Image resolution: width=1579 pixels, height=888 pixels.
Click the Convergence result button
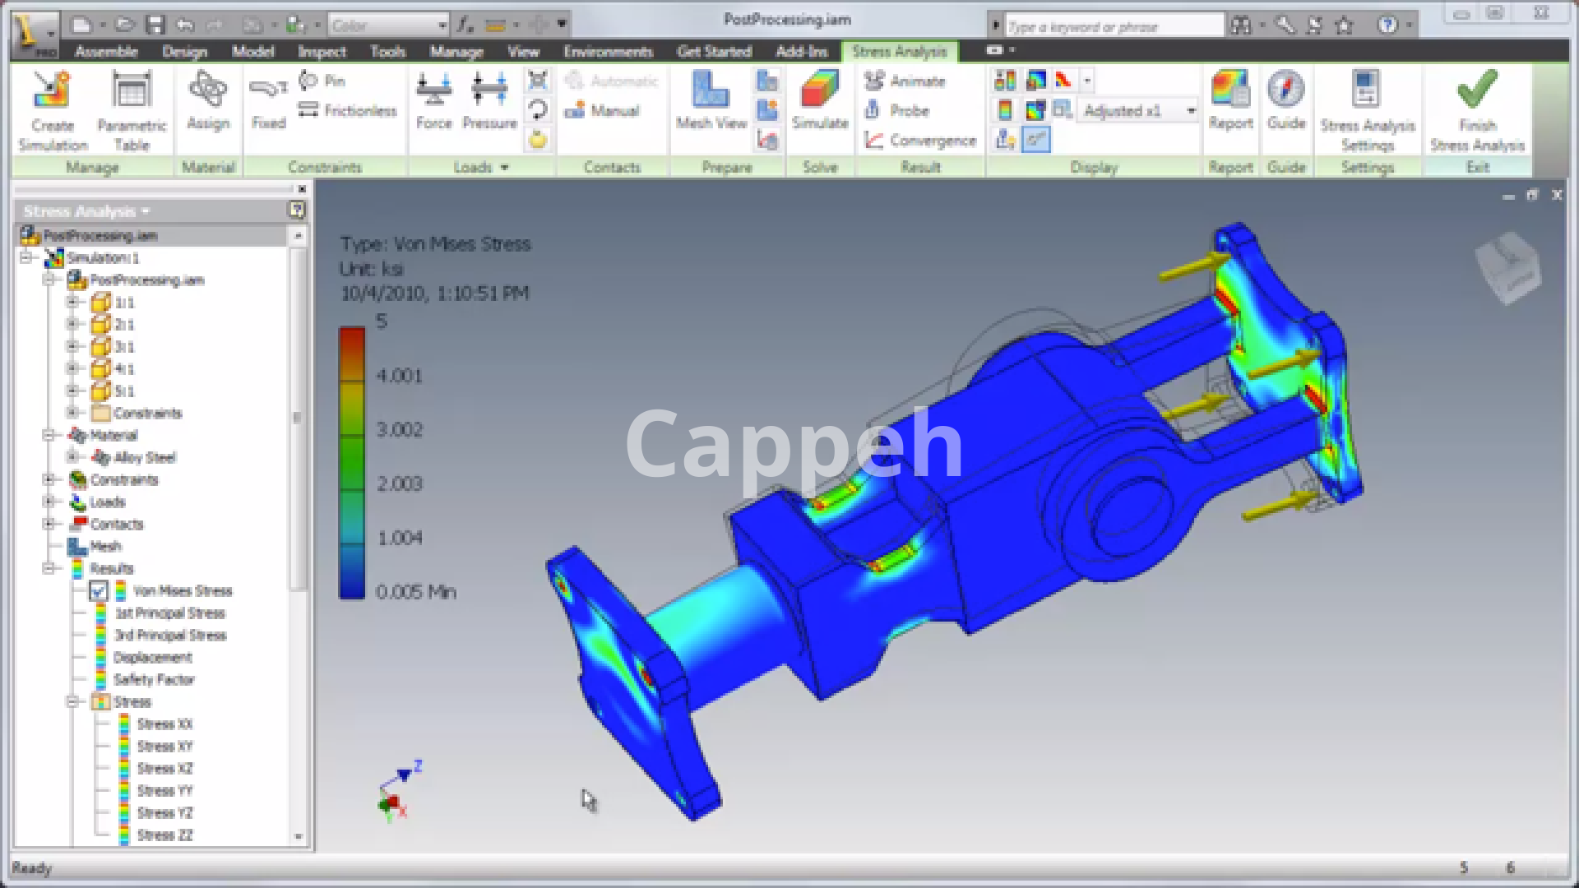(x=921, y=141)
